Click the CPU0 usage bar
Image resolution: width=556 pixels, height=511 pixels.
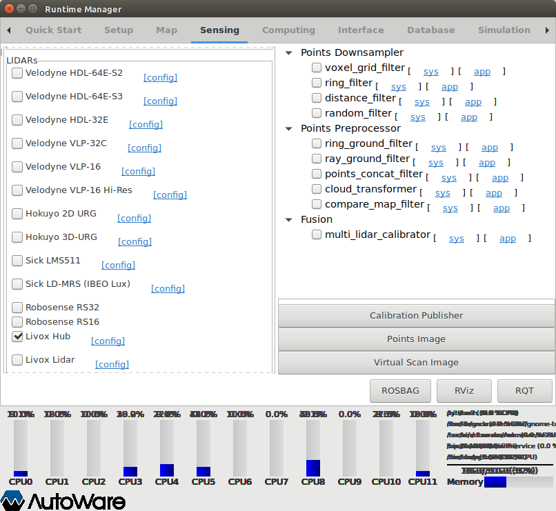pyautogui.click(x=21, y=448)
